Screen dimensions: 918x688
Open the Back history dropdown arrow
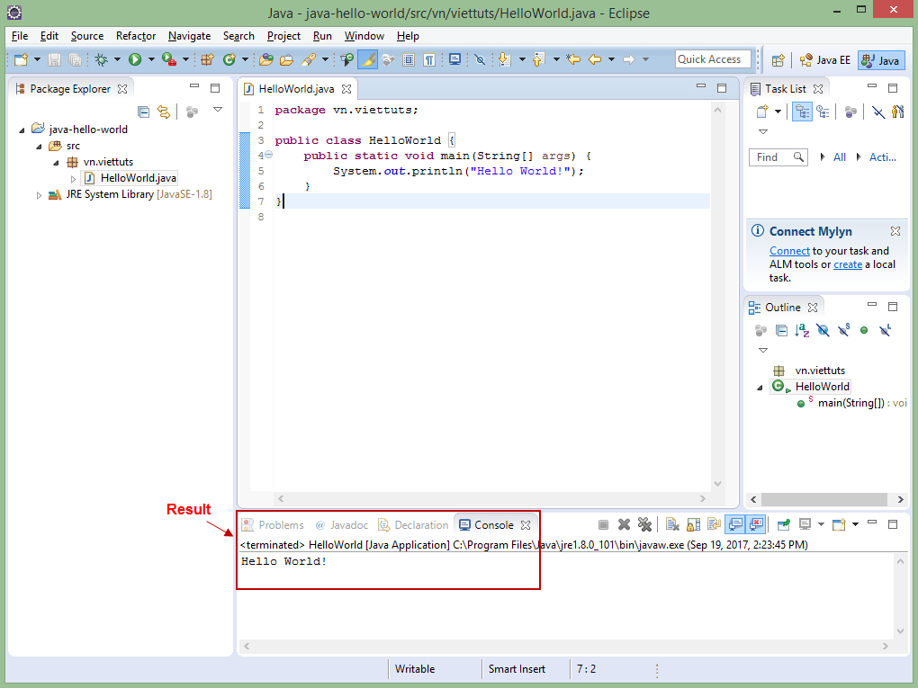pos(611,59)
